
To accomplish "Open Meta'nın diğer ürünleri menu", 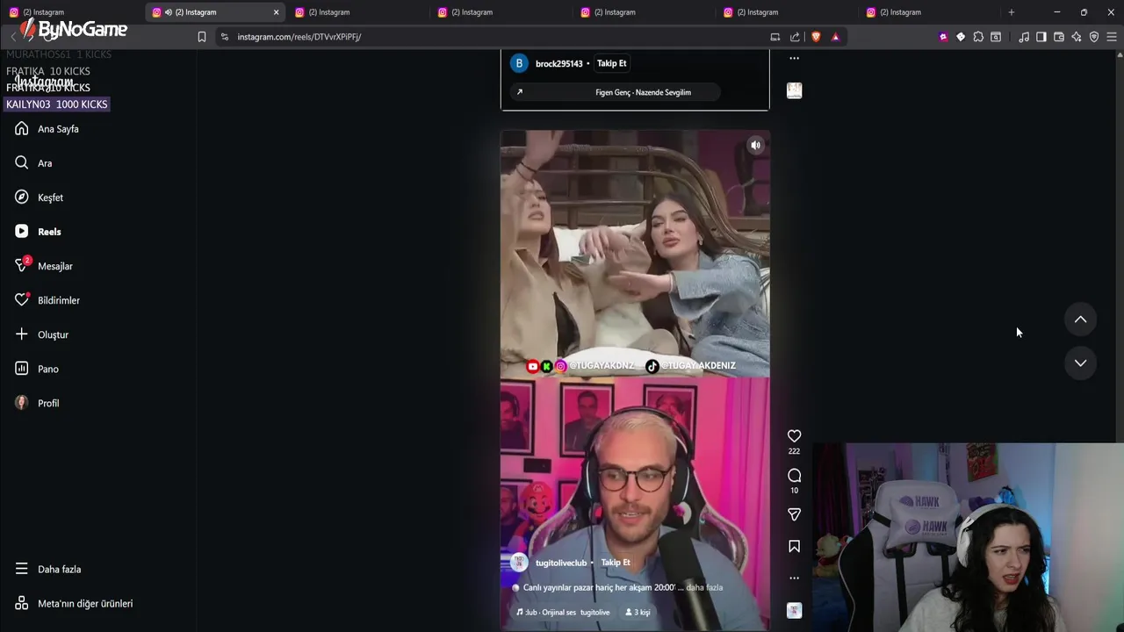I will [74, 603].
